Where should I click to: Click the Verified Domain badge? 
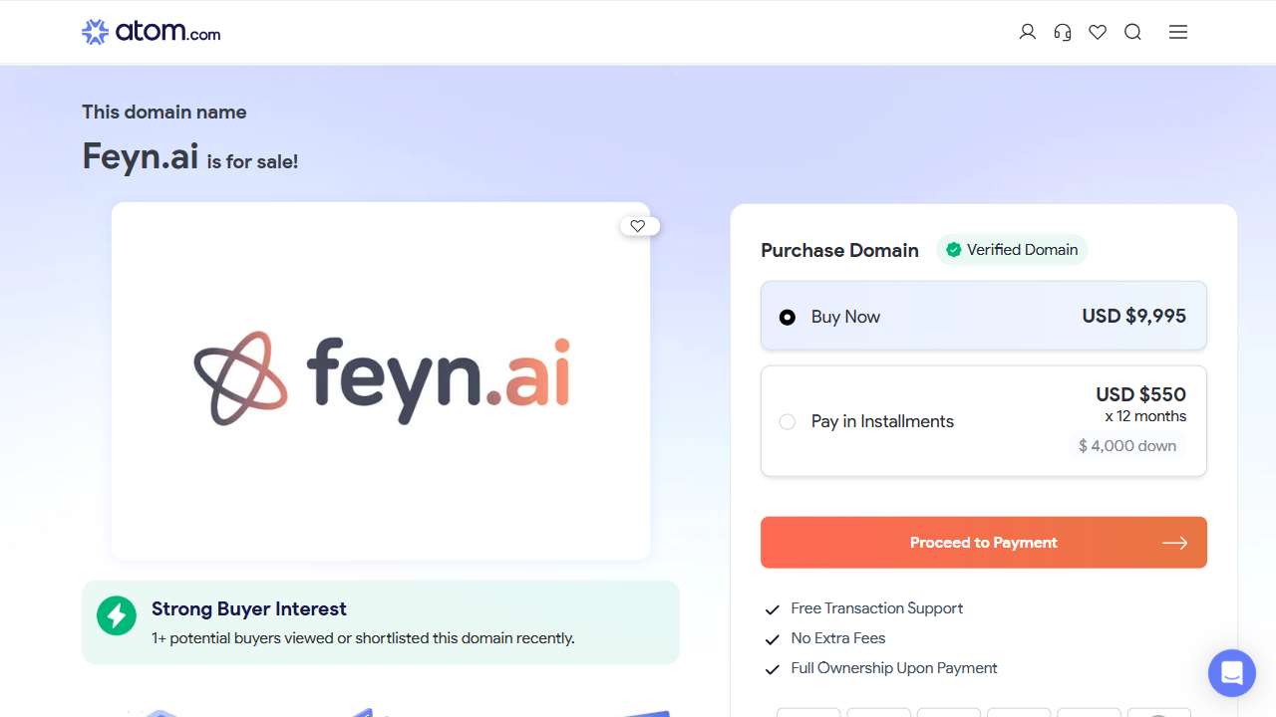(1012, 250)
